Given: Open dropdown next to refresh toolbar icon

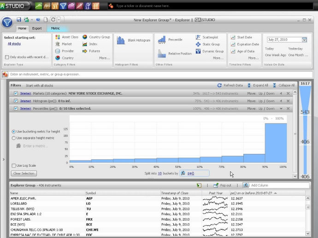Looking at the screenshot, I should click(59, 20).
